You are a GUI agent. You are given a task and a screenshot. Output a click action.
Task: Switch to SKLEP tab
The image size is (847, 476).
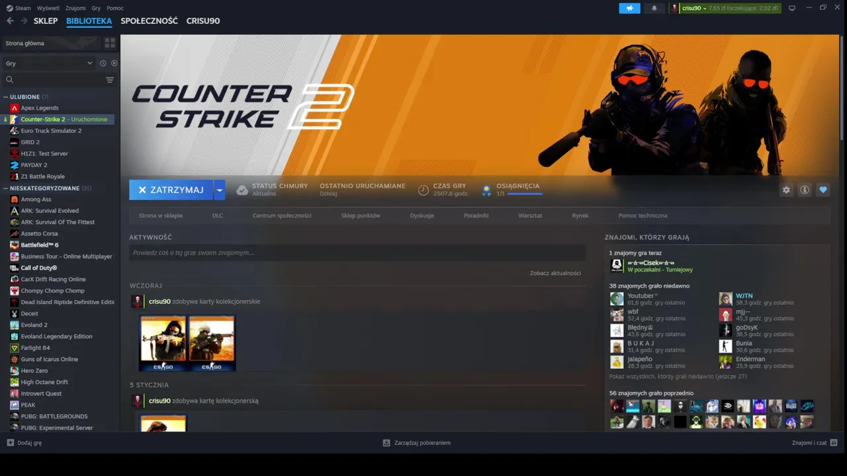pos(46,21)
